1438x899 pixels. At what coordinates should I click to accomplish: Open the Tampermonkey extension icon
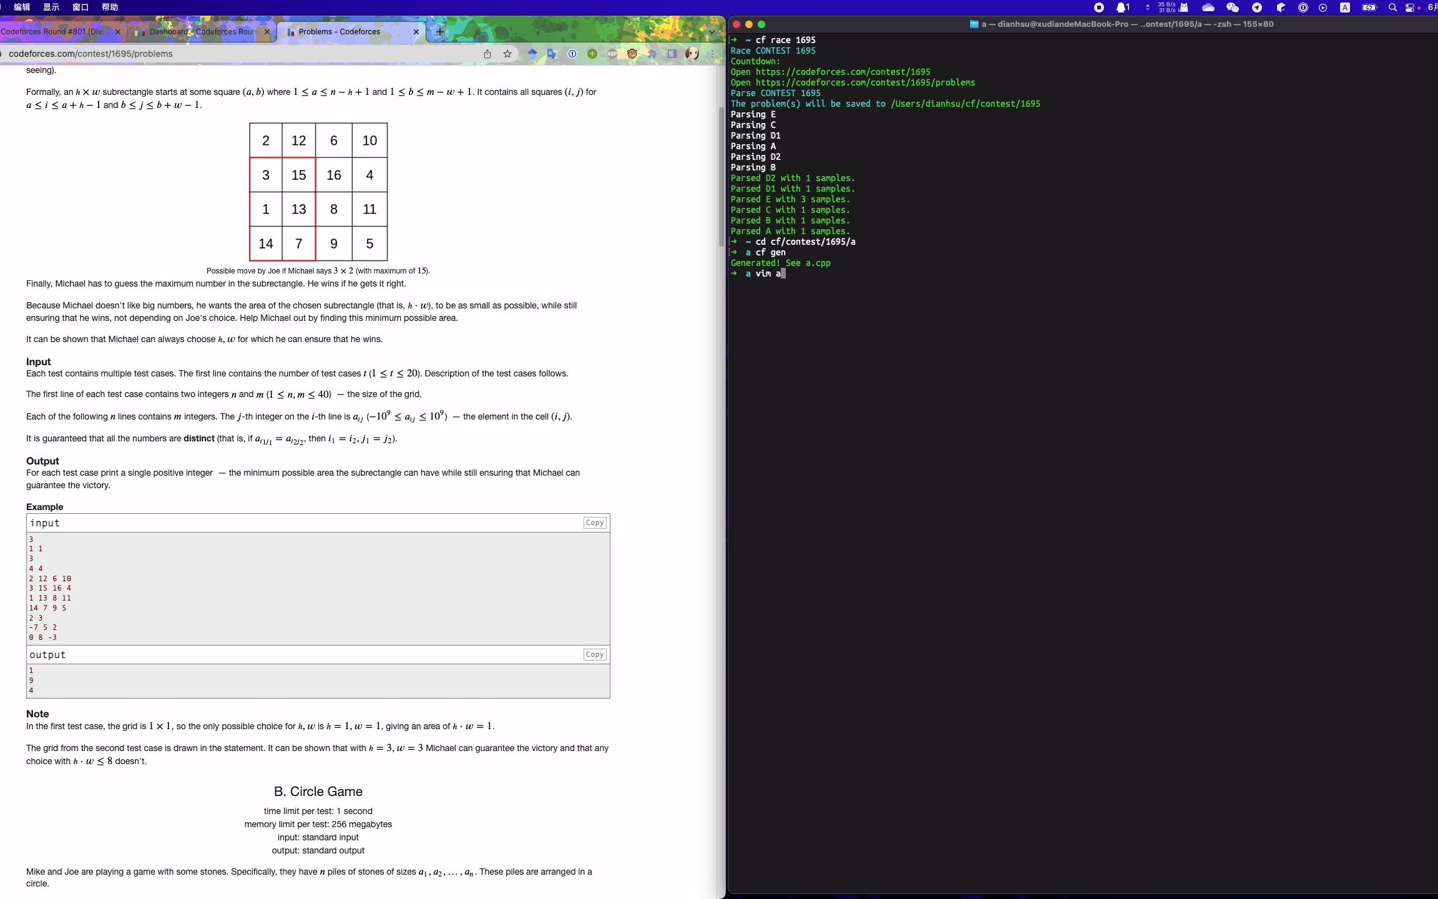[632, 54]
